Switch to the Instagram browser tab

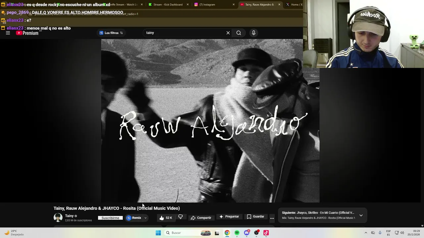click(x=207, y=5)
